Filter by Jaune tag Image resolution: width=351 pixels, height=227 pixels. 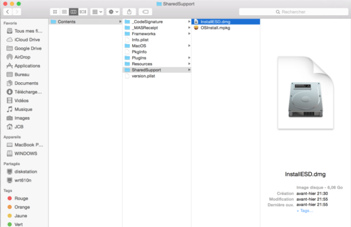point(25,215)
